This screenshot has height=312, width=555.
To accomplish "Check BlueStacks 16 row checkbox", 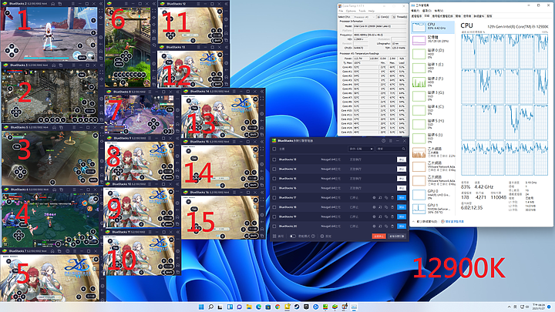I will click(274, 188).
